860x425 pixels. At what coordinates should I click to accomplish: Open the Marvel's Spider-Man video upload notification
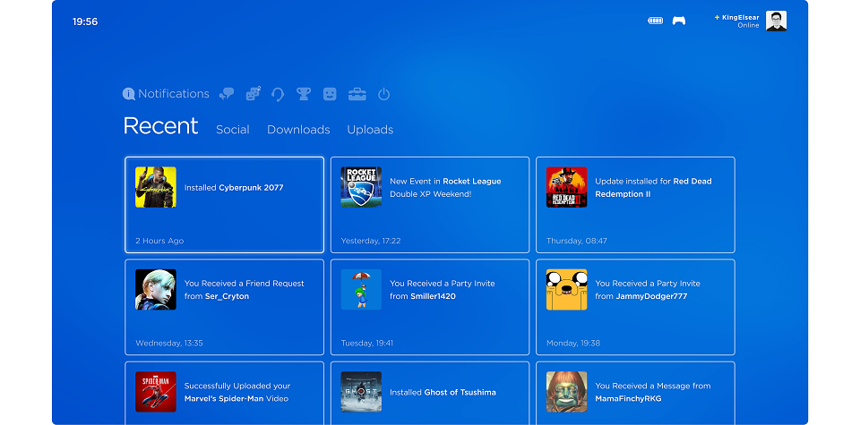[224, 393]
